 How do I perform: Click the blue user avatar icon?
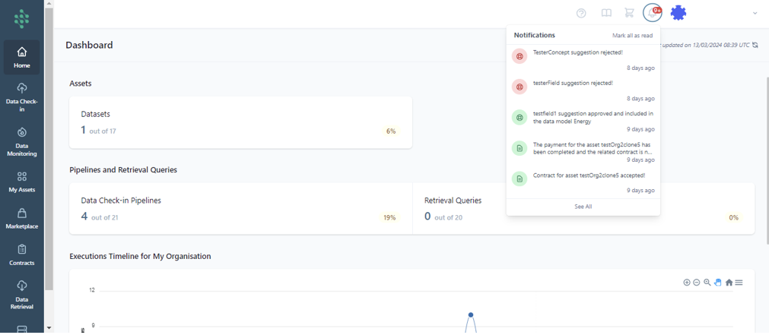(678, 13)
